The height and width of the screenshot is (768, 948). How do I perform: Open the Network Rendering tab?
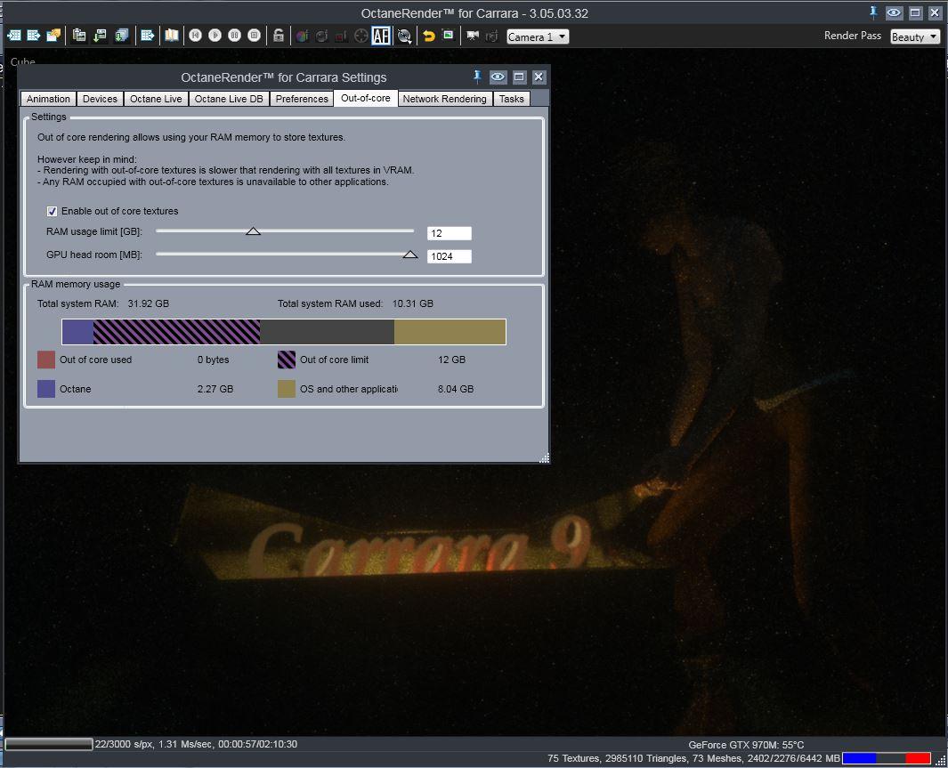tap(444, 99)
